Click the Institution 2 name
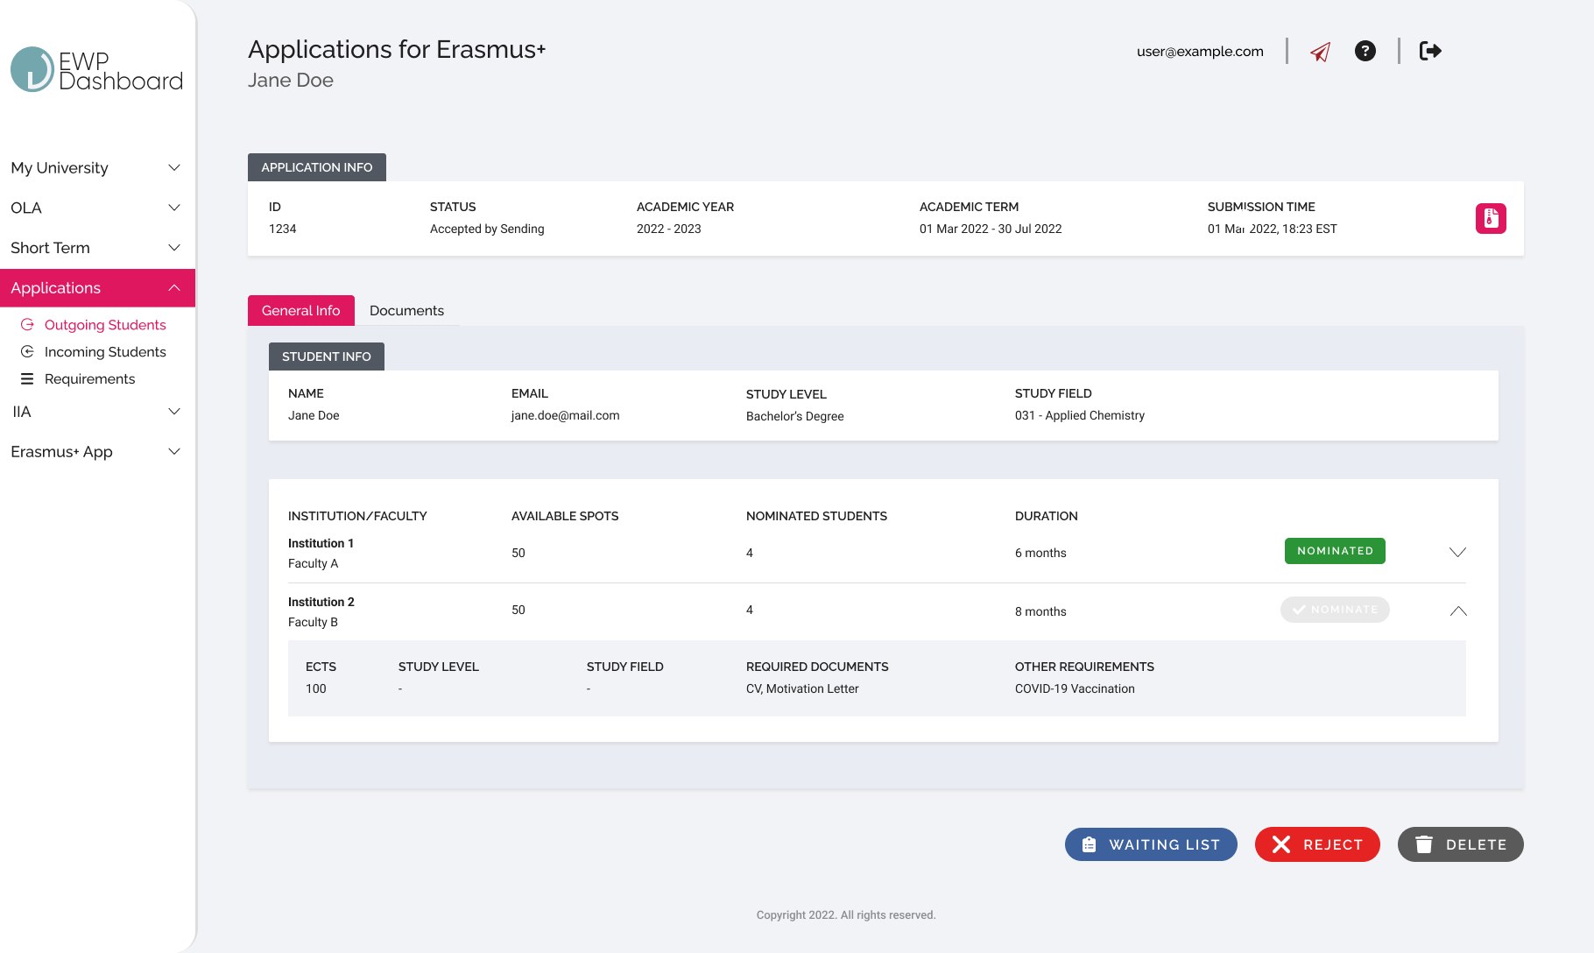Viewport: 1594px width, 953px height. [321, 602]
